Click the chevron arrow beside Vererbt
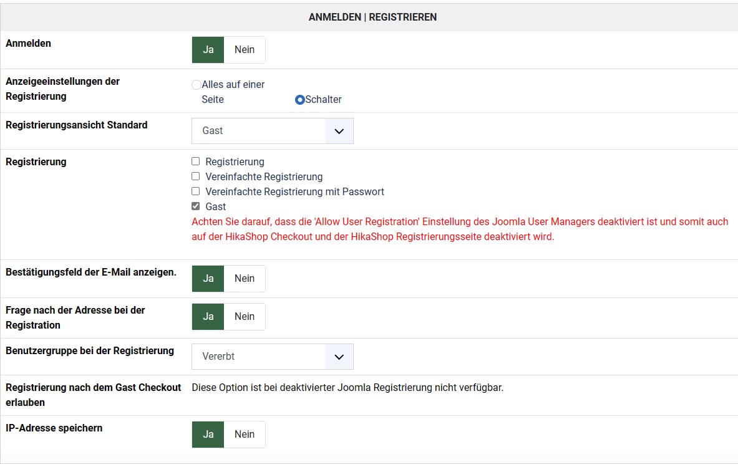738x467 pixels. click(x=339, y=357)
